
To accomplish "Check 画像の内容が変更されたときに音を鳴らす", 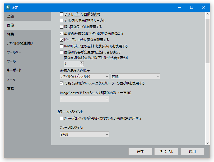I will [x=62, y=52].
